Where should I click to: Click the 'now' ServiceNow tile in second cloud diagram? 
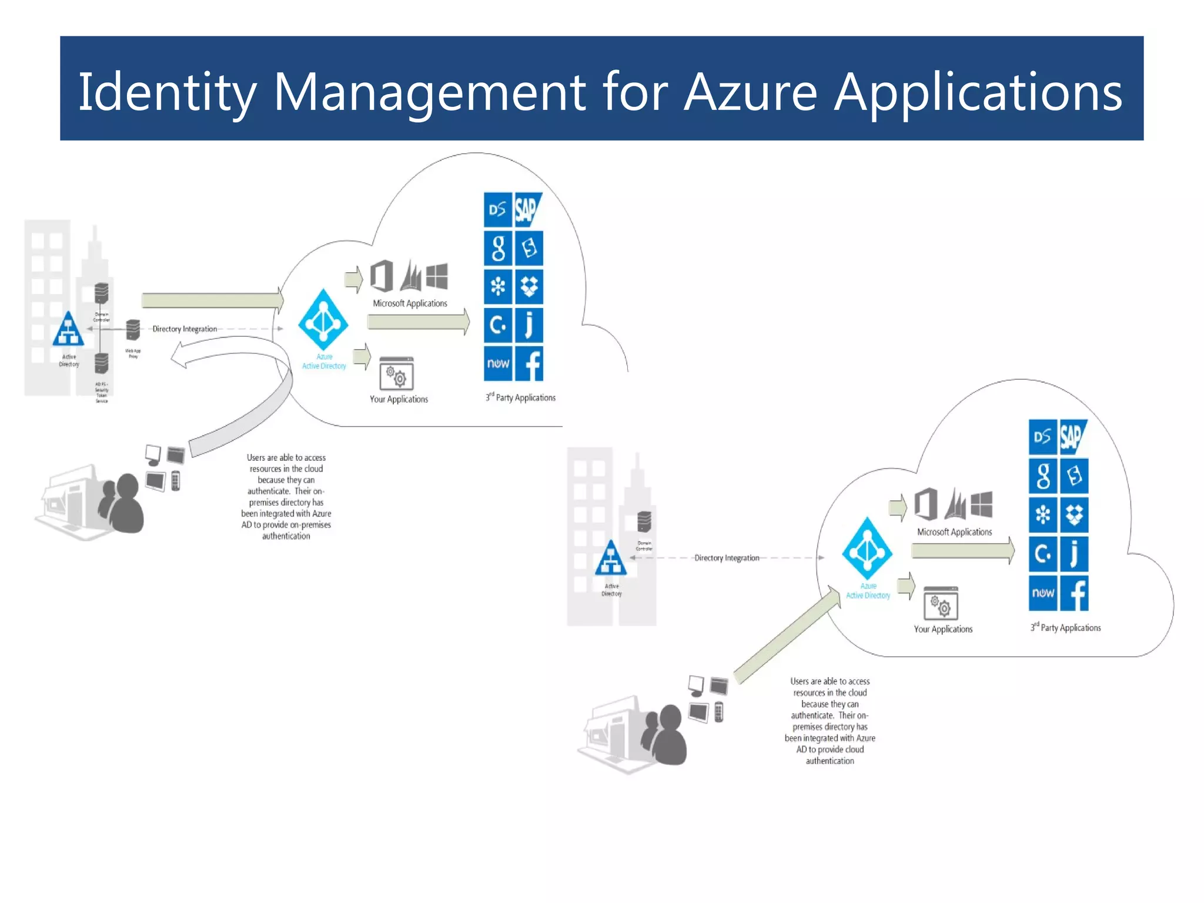(x=1042, y=593)
